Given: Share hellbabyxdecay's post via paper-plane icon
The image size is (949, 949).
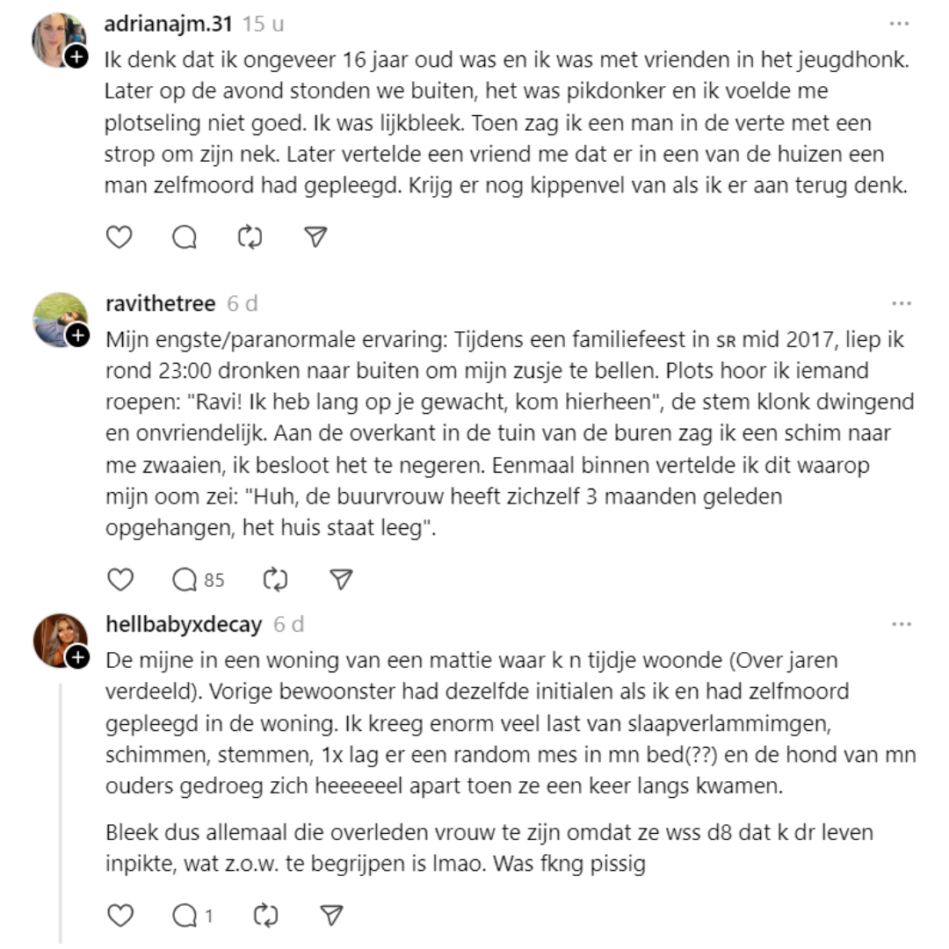Looking at the screenshot, I should [x=330, y=916].
